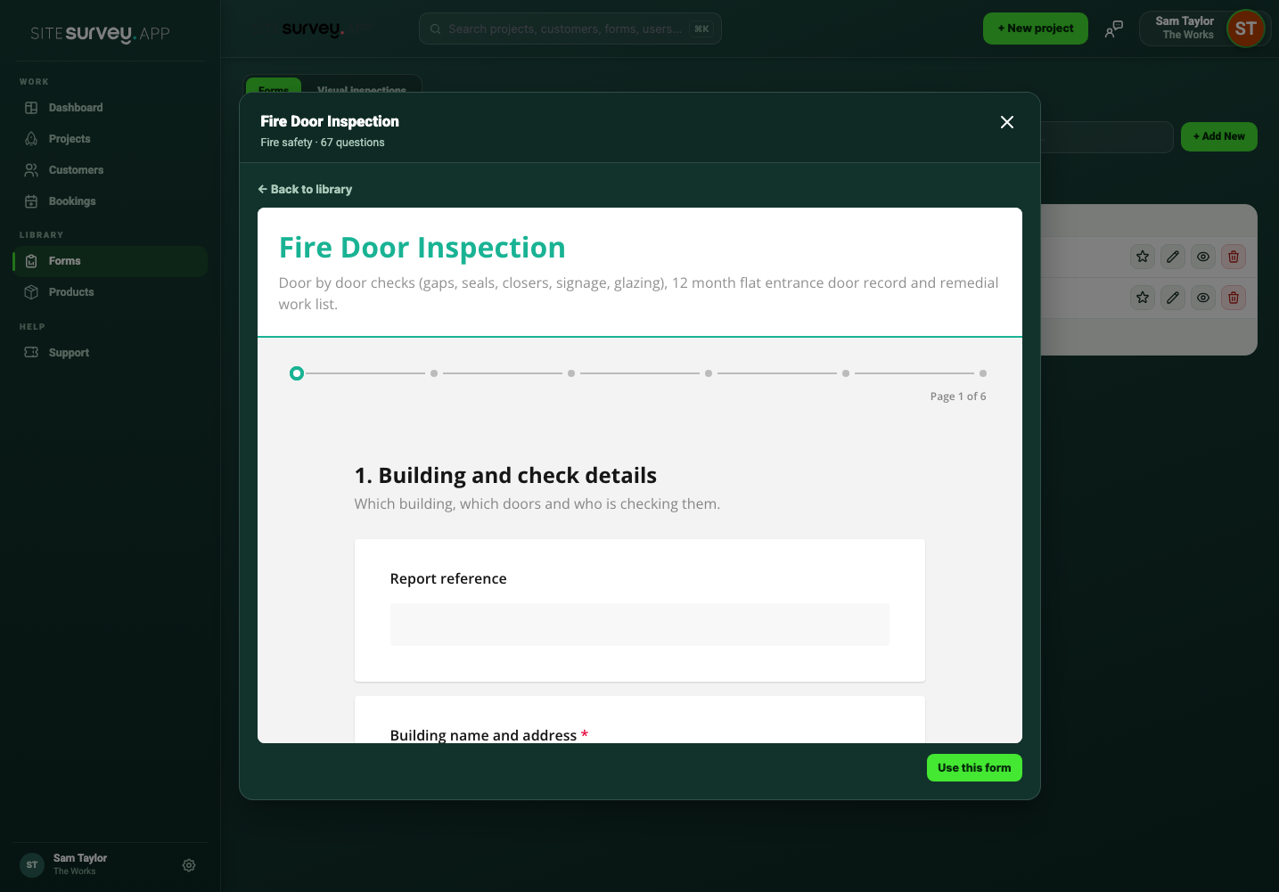Jump to page 4 step dot

(x=709, y=373)
